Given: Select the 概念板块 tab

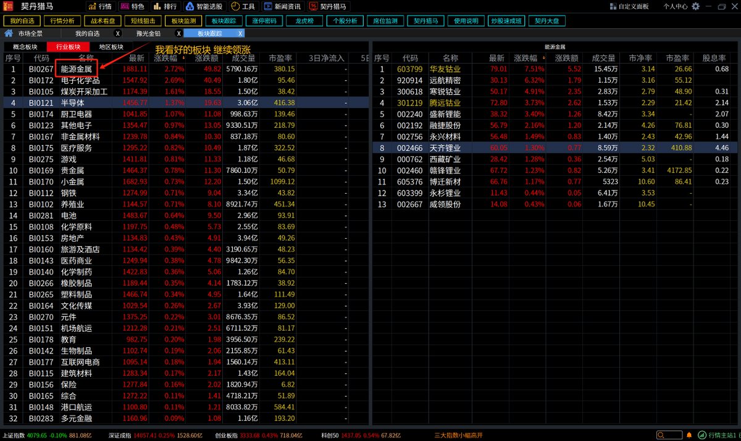Looking at the screenshot, I should click(x=25, y=47).
